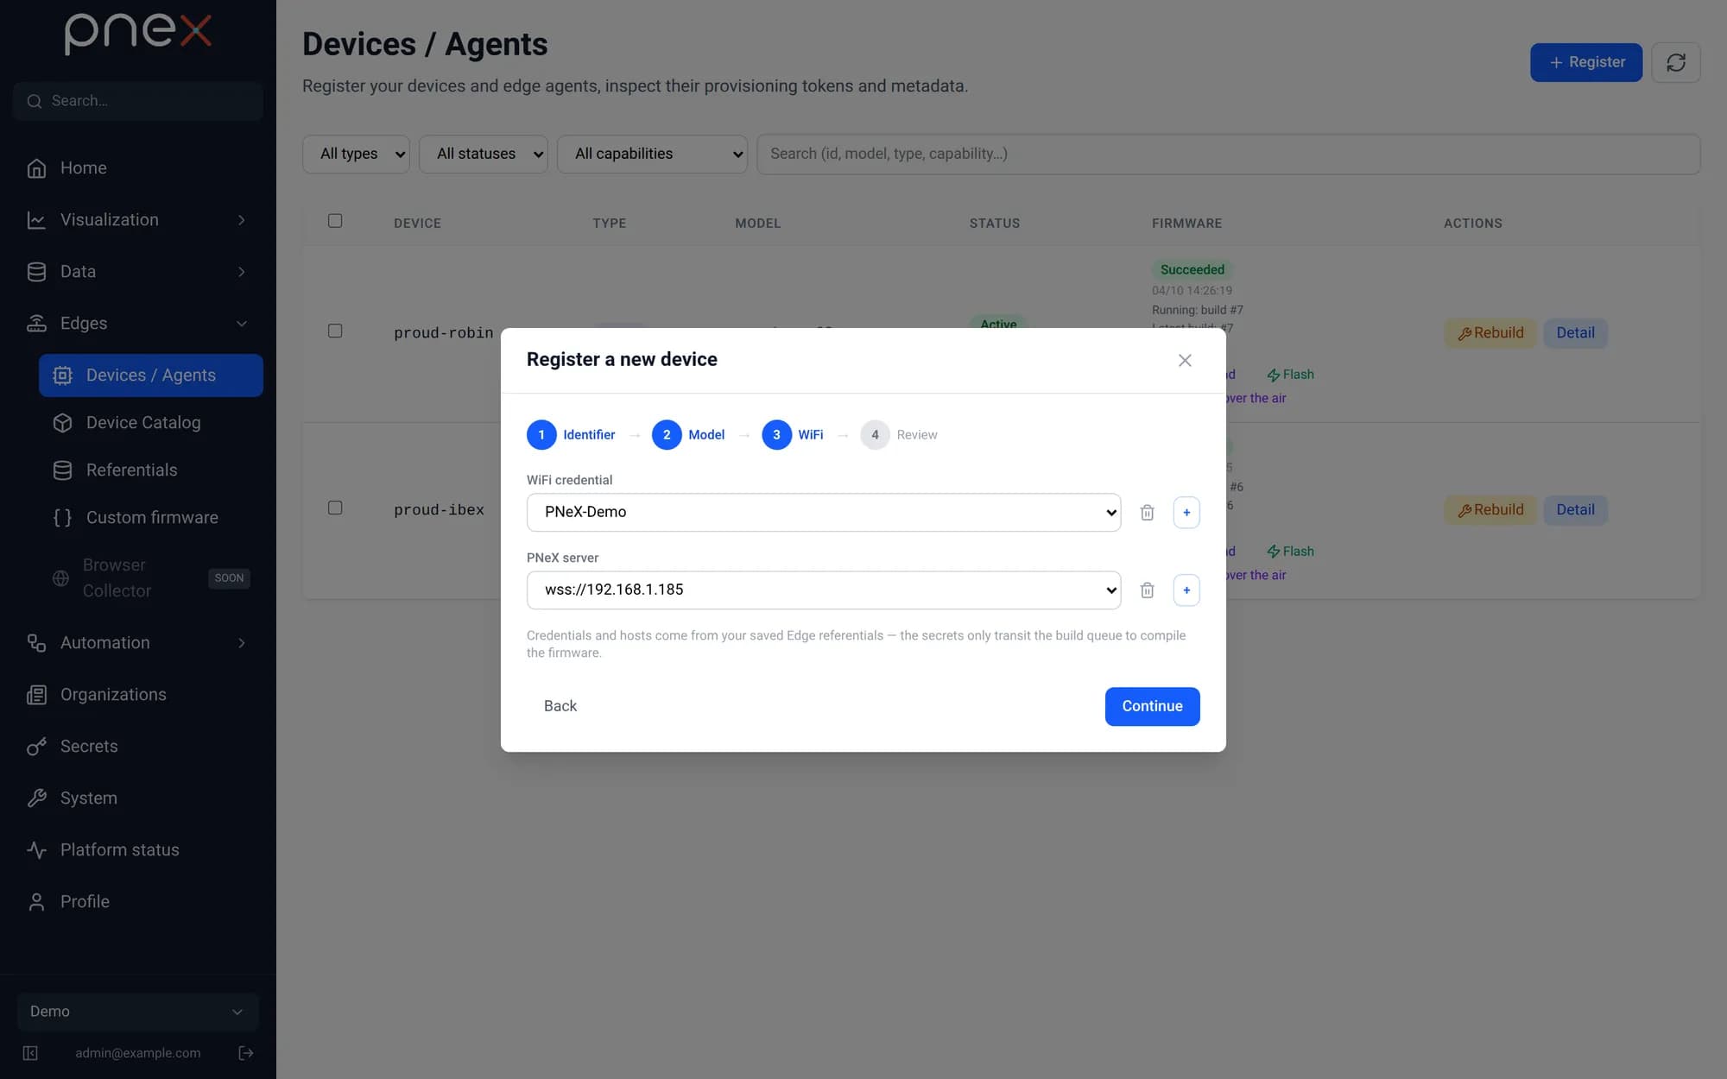Close the Register a new device dialog
Viewport: 1727px width, 1079px height.
pyautogui.click(x=1185, y=360)
